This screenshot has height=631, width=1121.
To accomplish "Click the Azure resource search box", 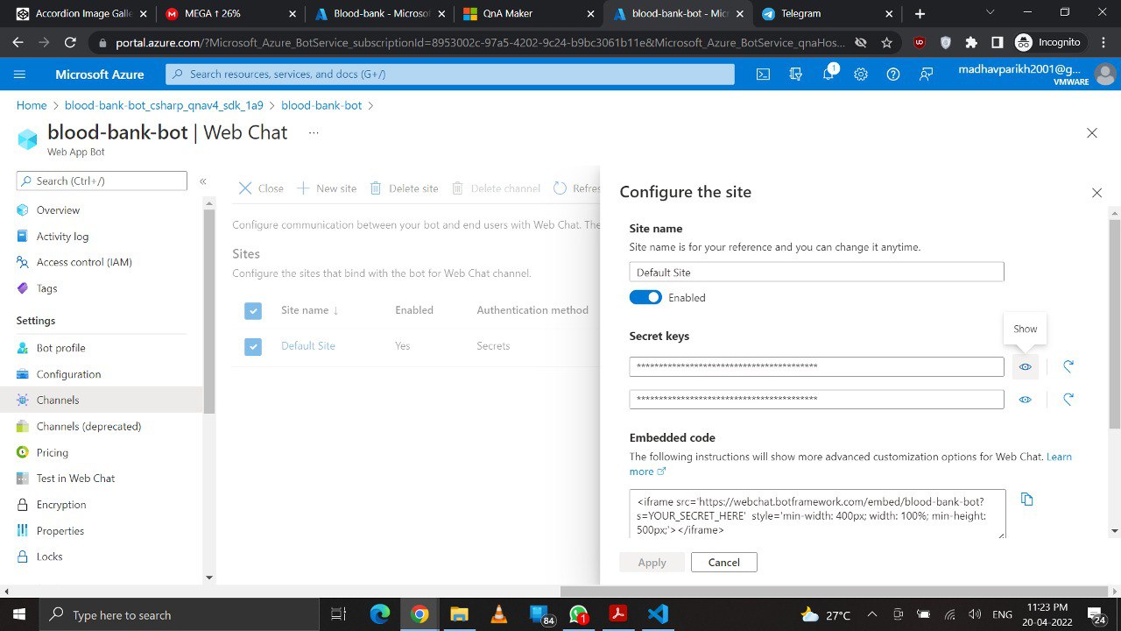I will point(450,74).
